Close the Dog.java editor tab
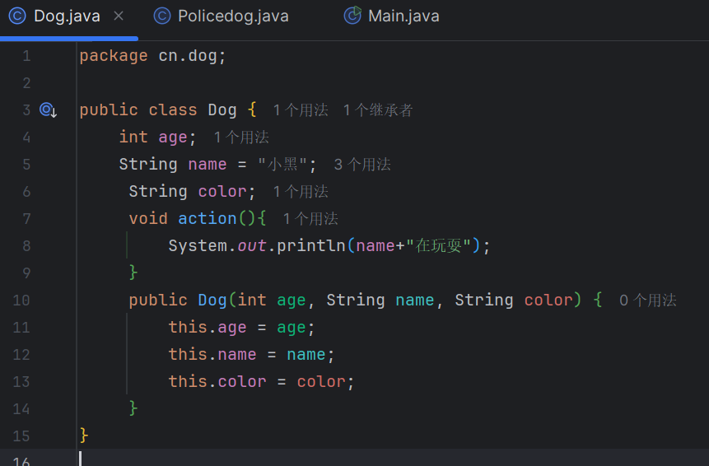Image resolution: width=709 pixels, height=466 pixels. coord(119,16)
